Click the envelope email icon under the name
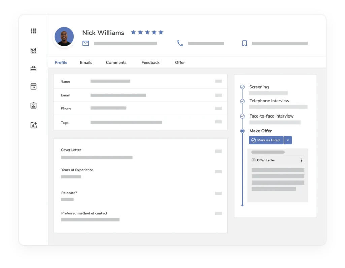This screenshot has width=345, height=268. pyautogui.click(x=86, y=43)
